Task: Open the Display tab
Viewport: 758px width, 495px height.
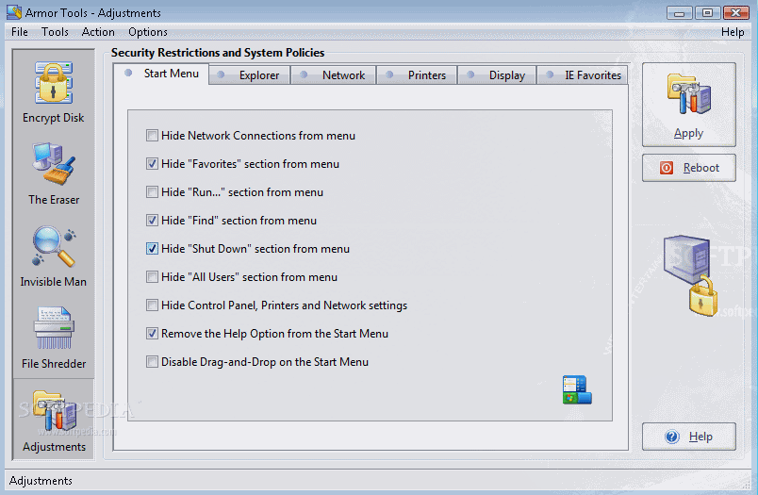Action: pos(498,75)
